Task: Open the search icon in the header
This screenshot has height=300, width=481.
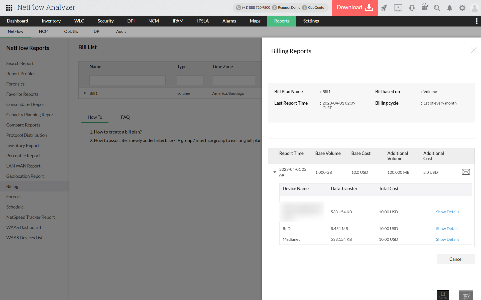Action: tap(437, 8)
